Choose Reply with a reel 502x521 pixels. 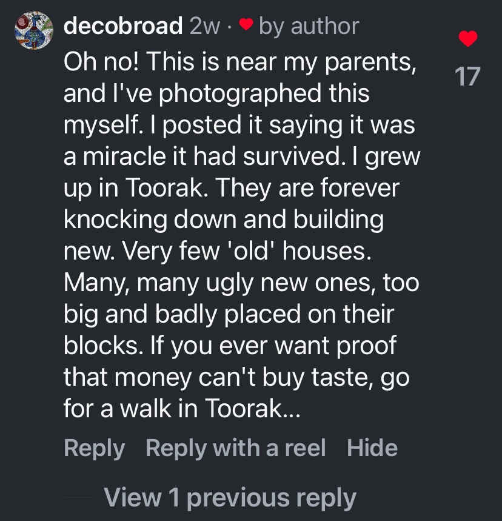pyautogui.click(x=236, y=448)
